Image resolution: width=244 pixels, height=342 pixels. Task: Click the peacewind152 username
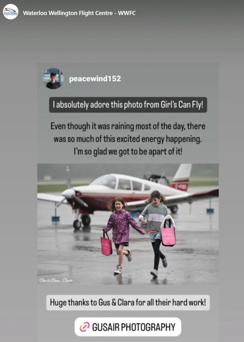coord(95,79)
